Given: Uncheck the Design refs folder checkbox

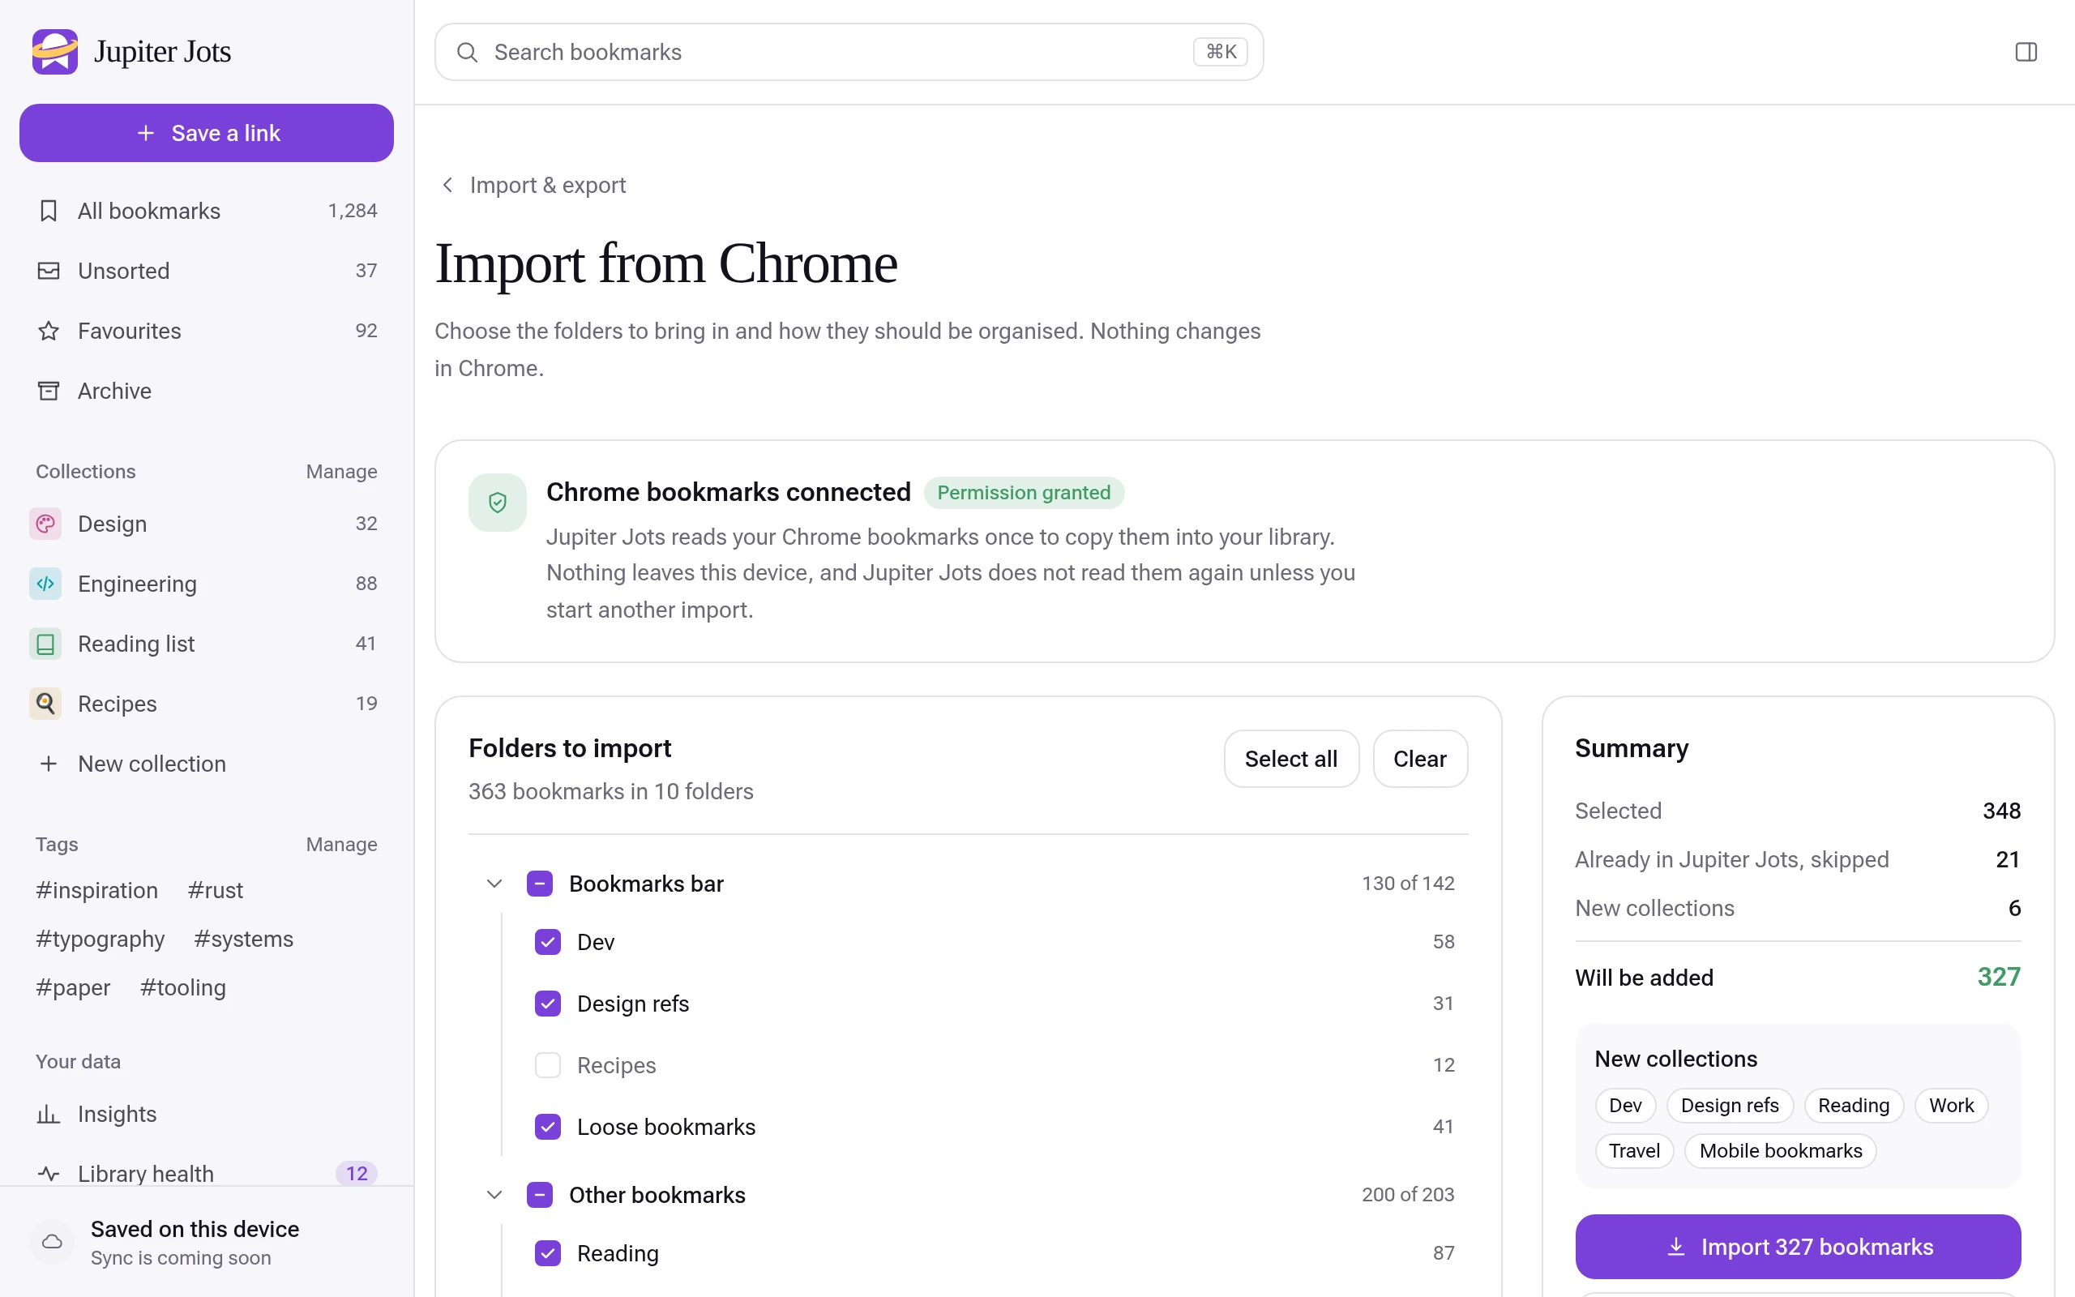Looking at the screenshot, I should 548,1004.
